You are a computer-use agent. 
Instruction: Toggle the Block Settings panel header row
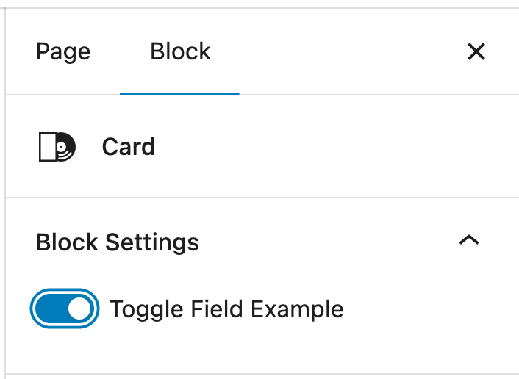click(x=257, y=242)
